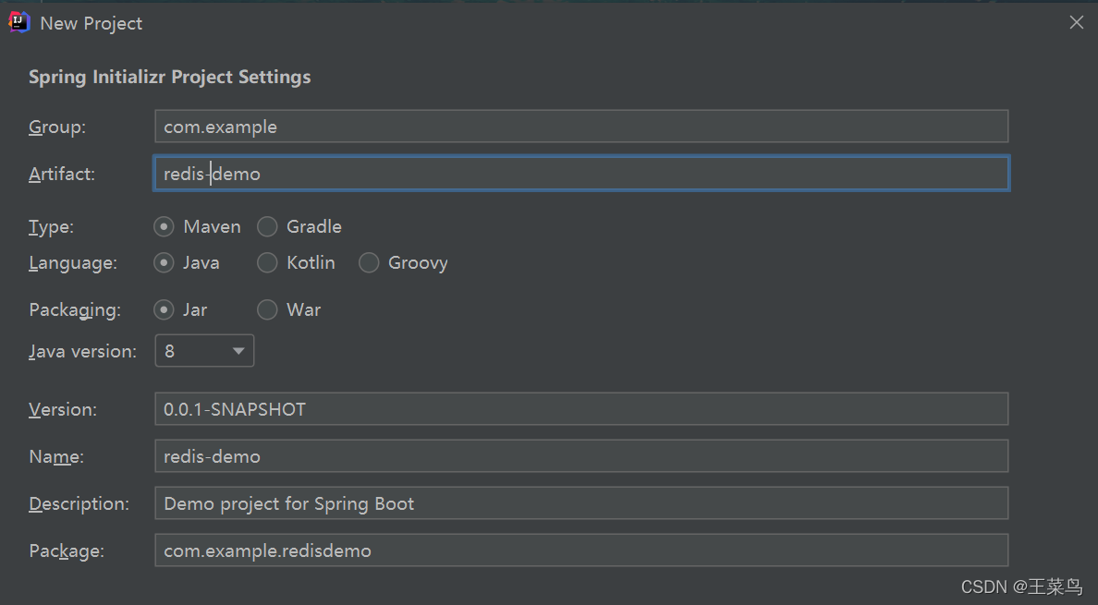Viewport: 1098px width, 605px height.
Task: Click the Name field with redis-demo
Action: pos(581,456)
